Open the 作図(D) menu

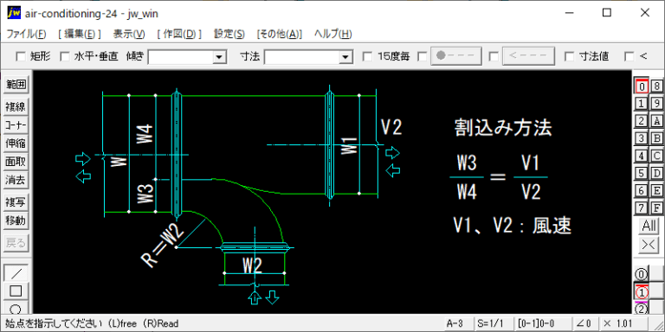click(179, 34)
